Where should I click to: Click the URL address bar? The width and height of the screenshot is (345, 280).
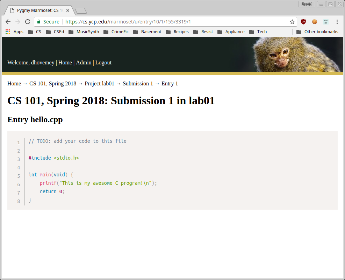pos(175,22)
